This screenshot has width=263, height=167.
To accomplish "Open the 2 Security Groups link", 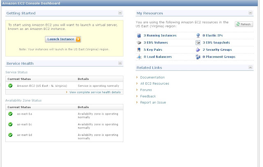I will tap(217, 50).
